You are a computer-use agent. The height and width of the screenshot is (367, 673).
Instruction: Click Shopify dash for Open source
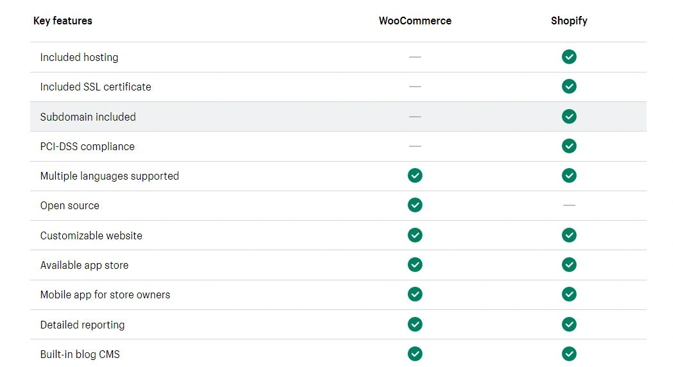[569, 205]
